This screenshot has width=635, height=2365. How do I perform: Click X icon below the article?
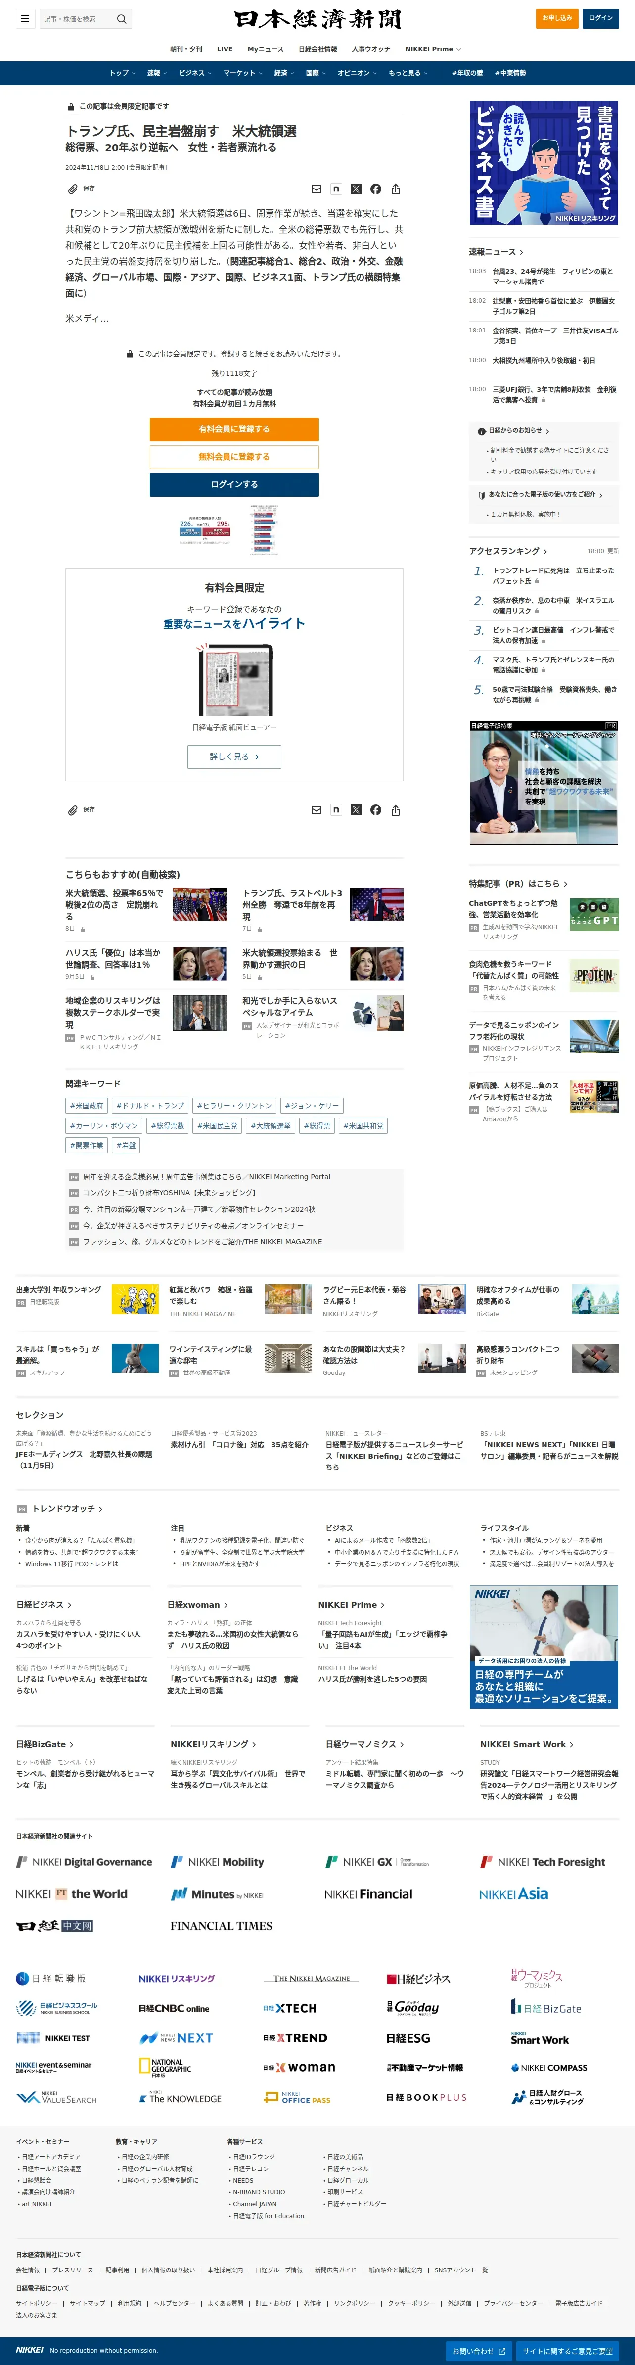pos(356,810)
